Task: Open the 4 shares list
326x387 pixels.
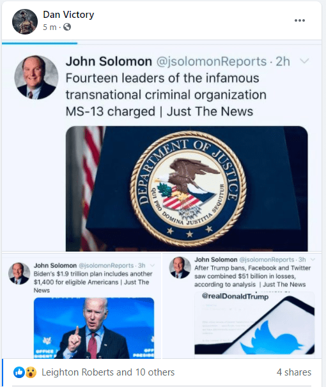Action: (294, 372)
